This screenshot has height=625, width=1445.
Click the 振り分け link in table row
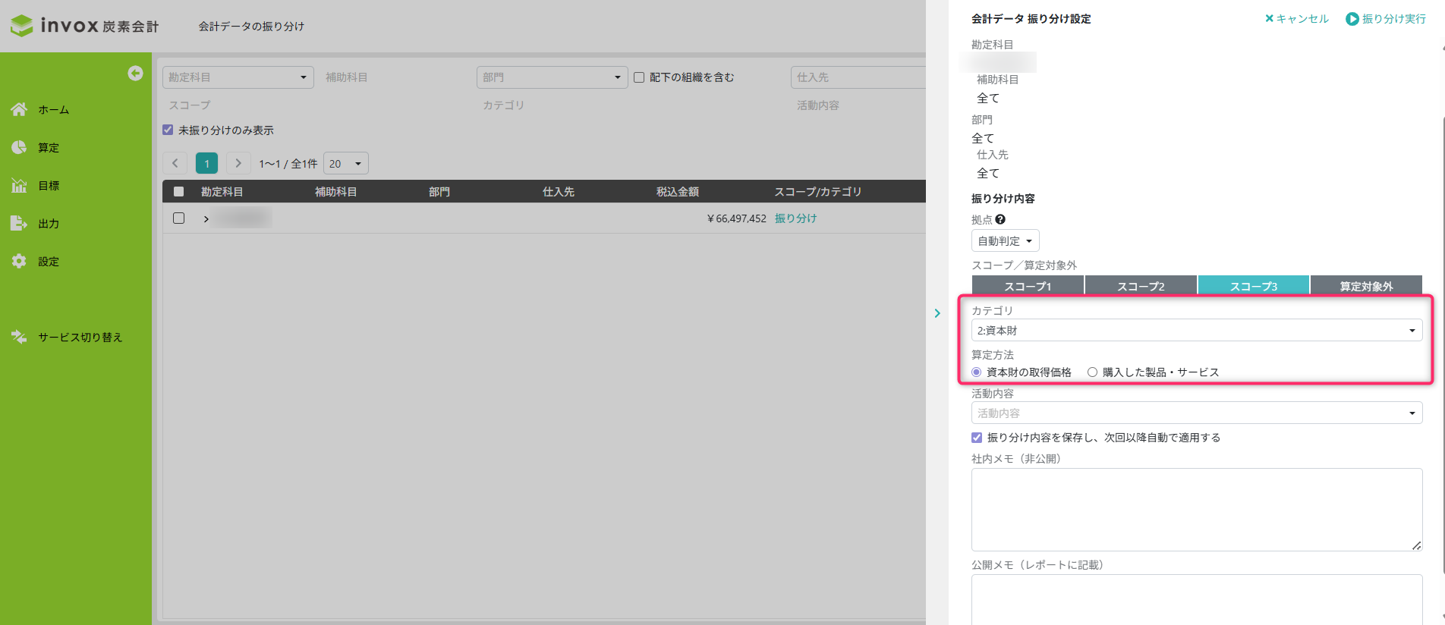coord(795,218)
